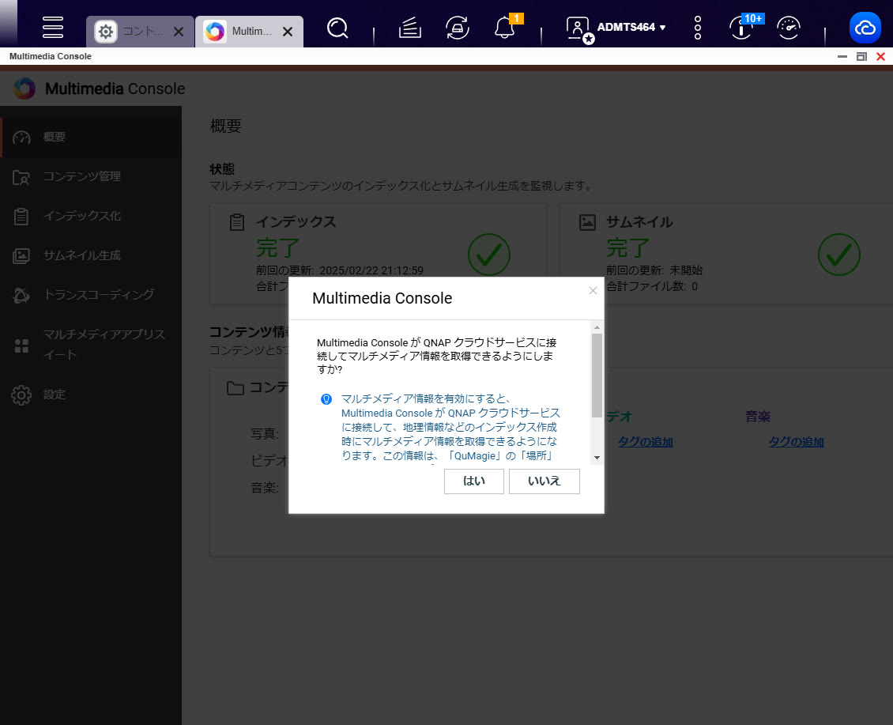
Task: Click the four-squares app suite icon
Action: (x=21, y=346)
